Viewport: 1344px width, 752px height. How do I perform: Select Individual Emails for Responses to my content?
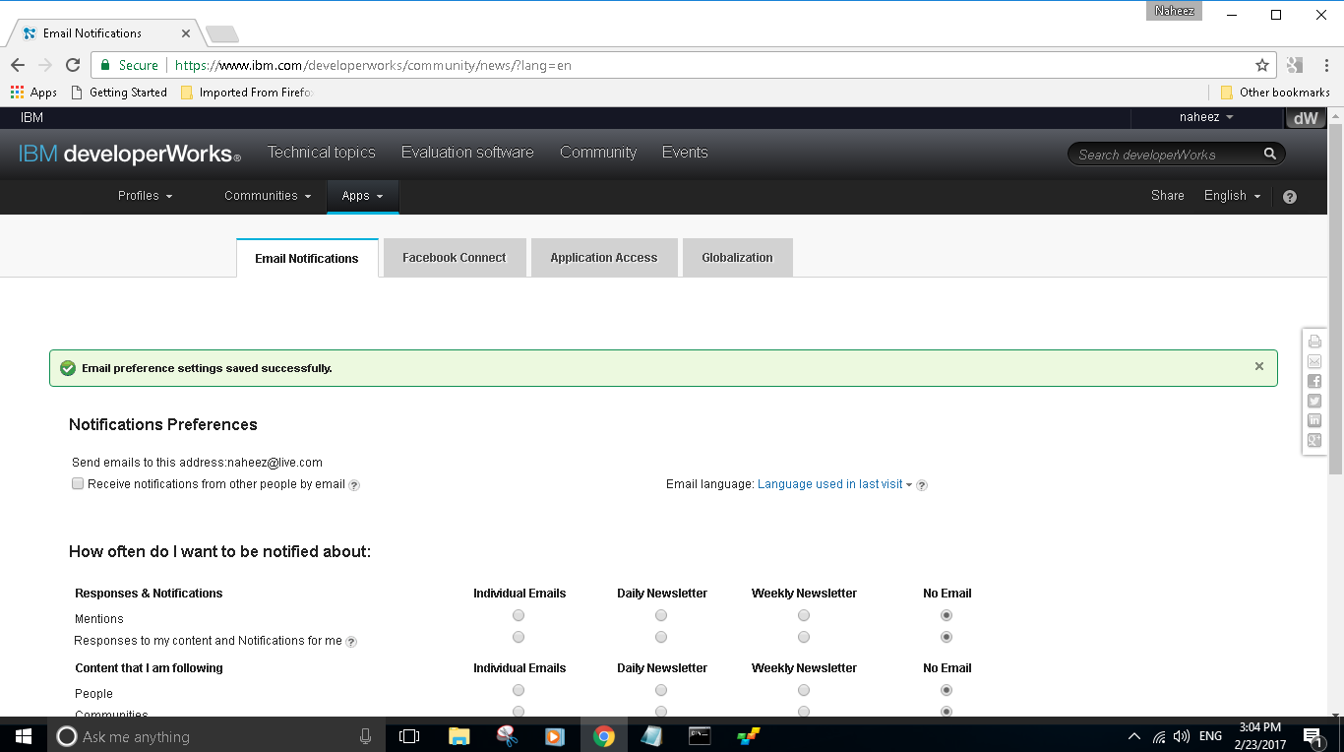(x=519, y=637)
